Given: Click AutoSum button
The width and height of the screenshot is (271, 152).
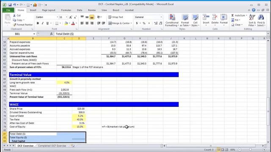Looking at the screenshot, I should [x=239, y=16].
